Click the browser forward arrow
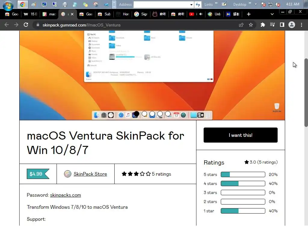Screen dimensions: 308x231 (16, 25)
